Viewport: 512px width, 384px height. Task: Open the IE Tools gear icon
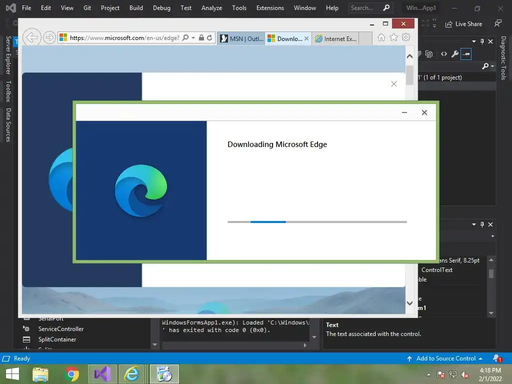point(406,37)
